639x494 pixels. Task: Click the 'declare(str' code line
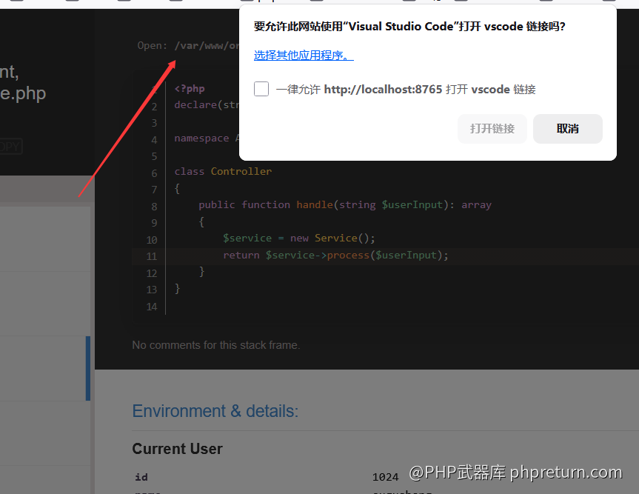(207, 104)
